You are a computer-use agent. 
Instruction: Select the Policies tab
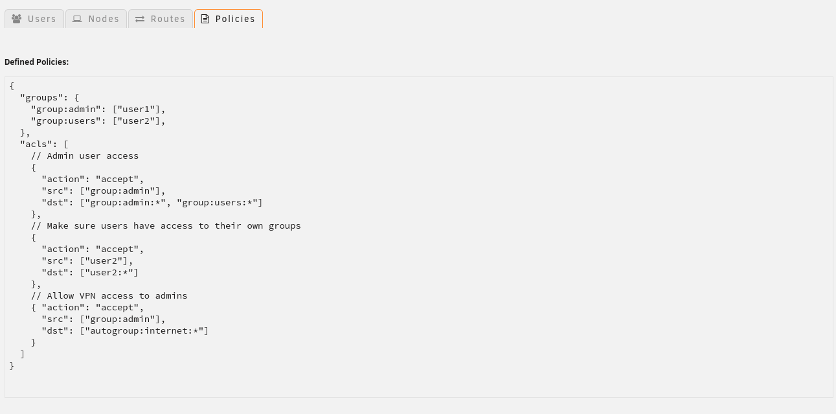pos(229,19)
